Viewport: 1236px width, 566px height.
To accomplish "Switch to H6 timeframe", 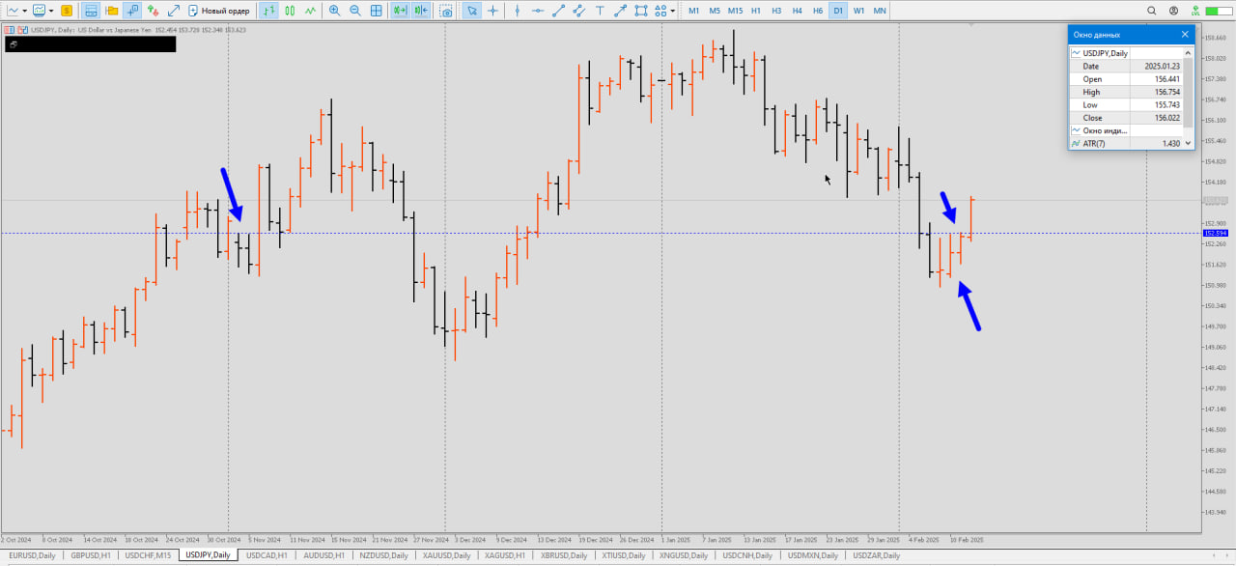I will point(818,11).
